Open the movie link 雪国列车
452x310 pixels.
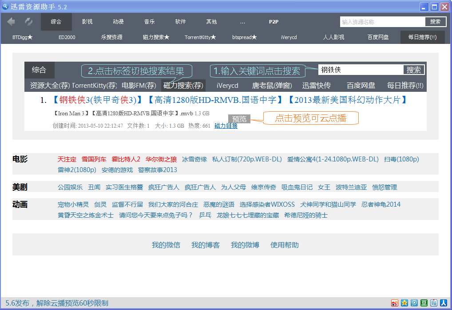coord(94,159)
